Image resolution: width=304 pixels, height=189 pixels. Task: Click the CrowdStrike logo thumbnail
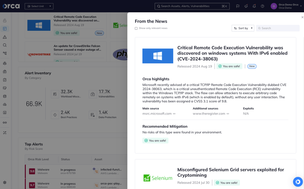click(39, 55)
